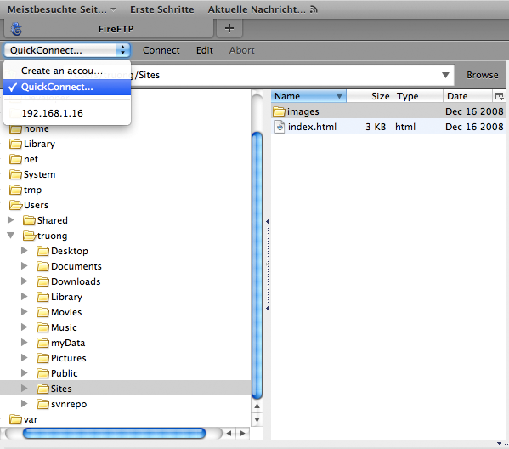This screenshot has width=509, height=449.
Task: Expand the svnrepo folder
Action: point(25,404)
